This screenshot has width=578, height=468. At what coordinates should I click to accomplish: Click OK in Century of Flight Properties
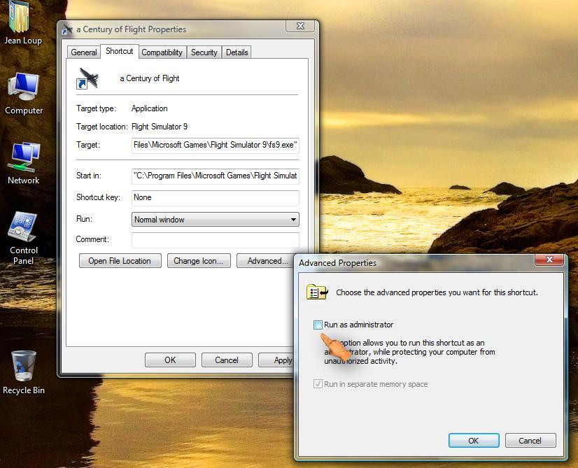coord(170,360)
